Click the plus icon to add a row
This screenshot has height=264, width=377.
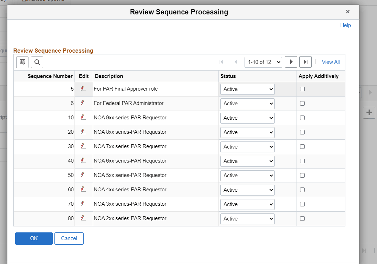pyautogui.click(x=369, y=112)
